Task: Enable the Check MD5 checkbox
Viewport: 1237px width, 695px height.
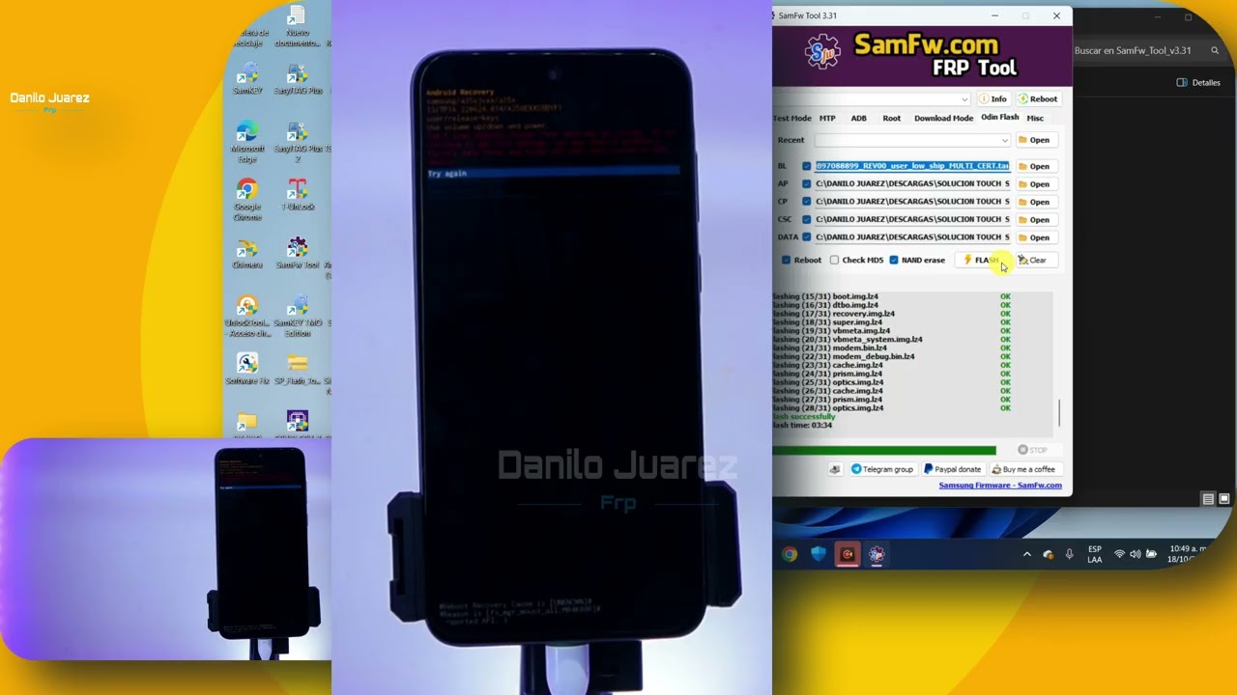Action: pos(835,260)
